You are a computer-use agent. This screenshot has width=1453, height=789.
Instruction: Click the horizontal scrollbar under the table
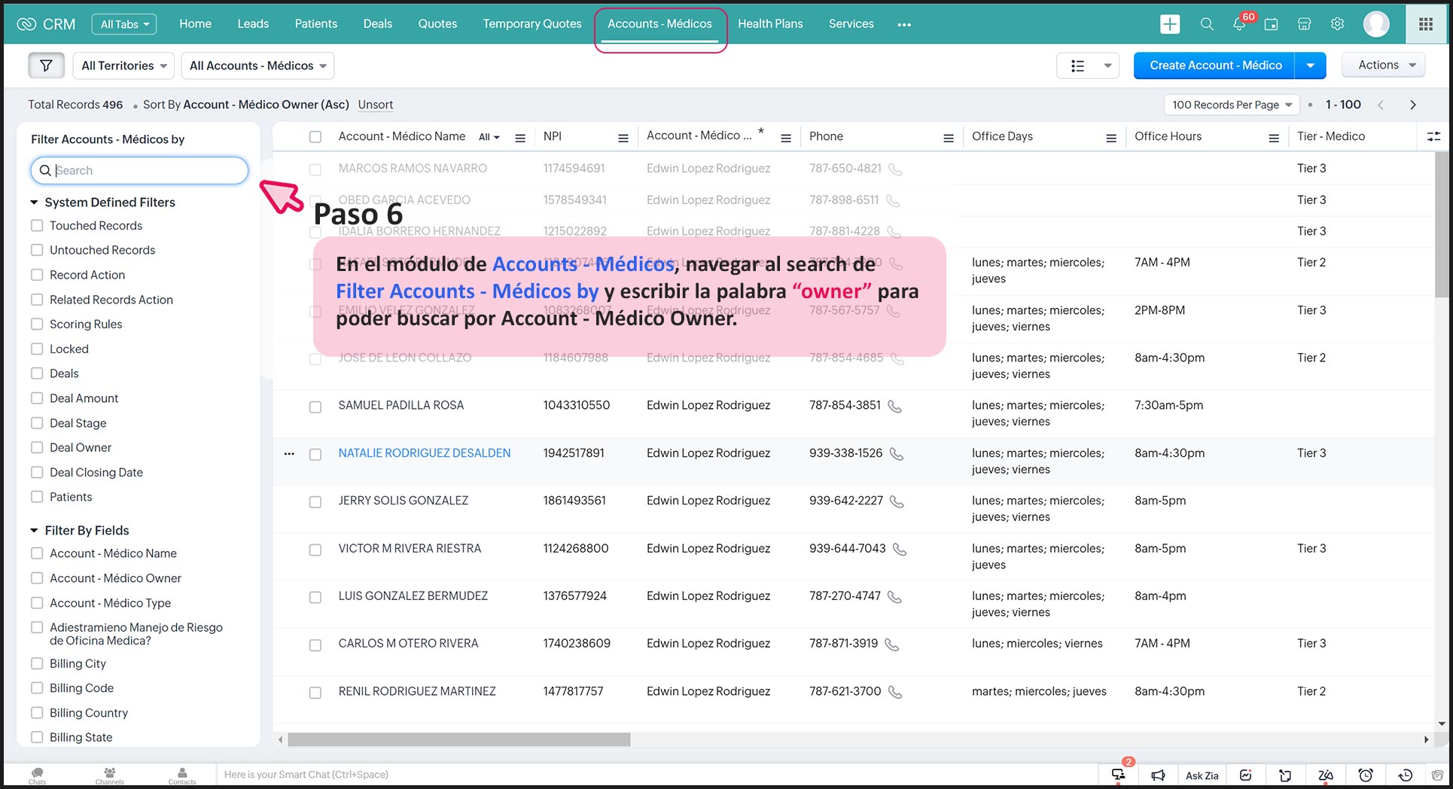(458, 740)
